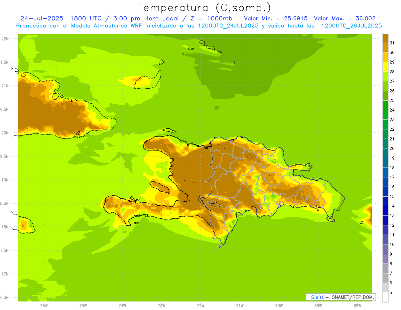Click the teal legend swatch between 19 and 20

(x=385, y=153)
